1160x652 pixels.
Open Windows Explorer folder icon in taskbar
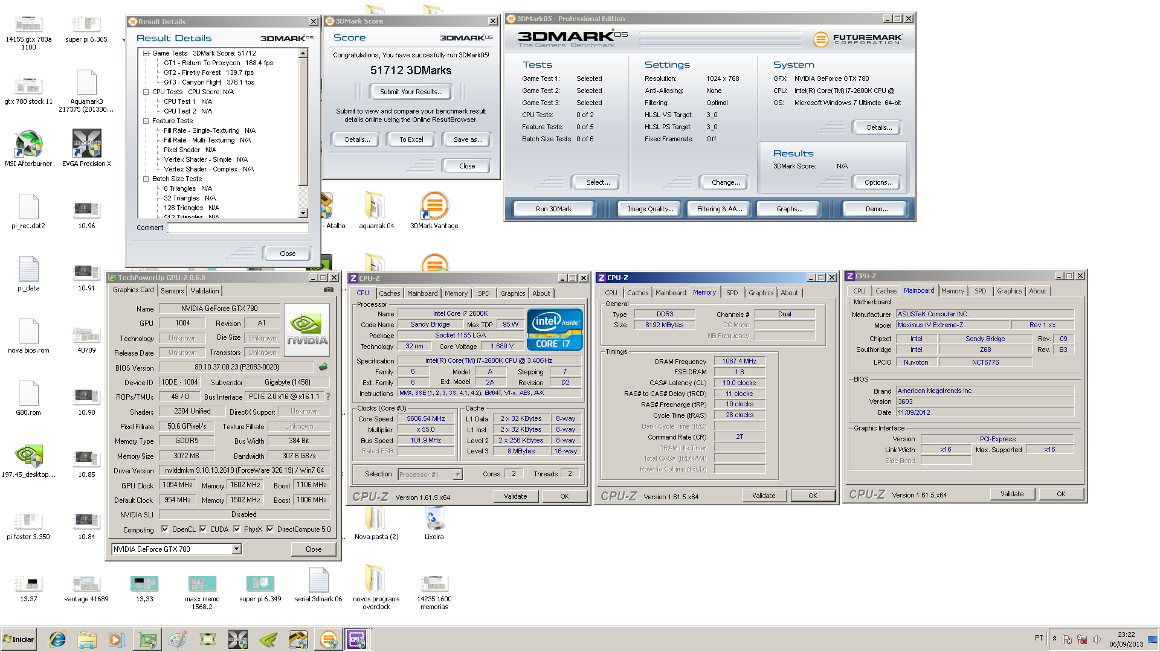[87, 639]
